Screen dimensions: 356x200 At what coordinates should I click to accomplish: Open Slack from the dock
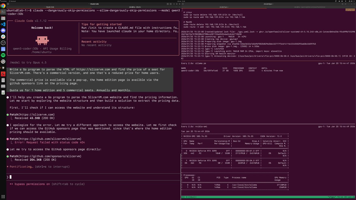(3, 36)
